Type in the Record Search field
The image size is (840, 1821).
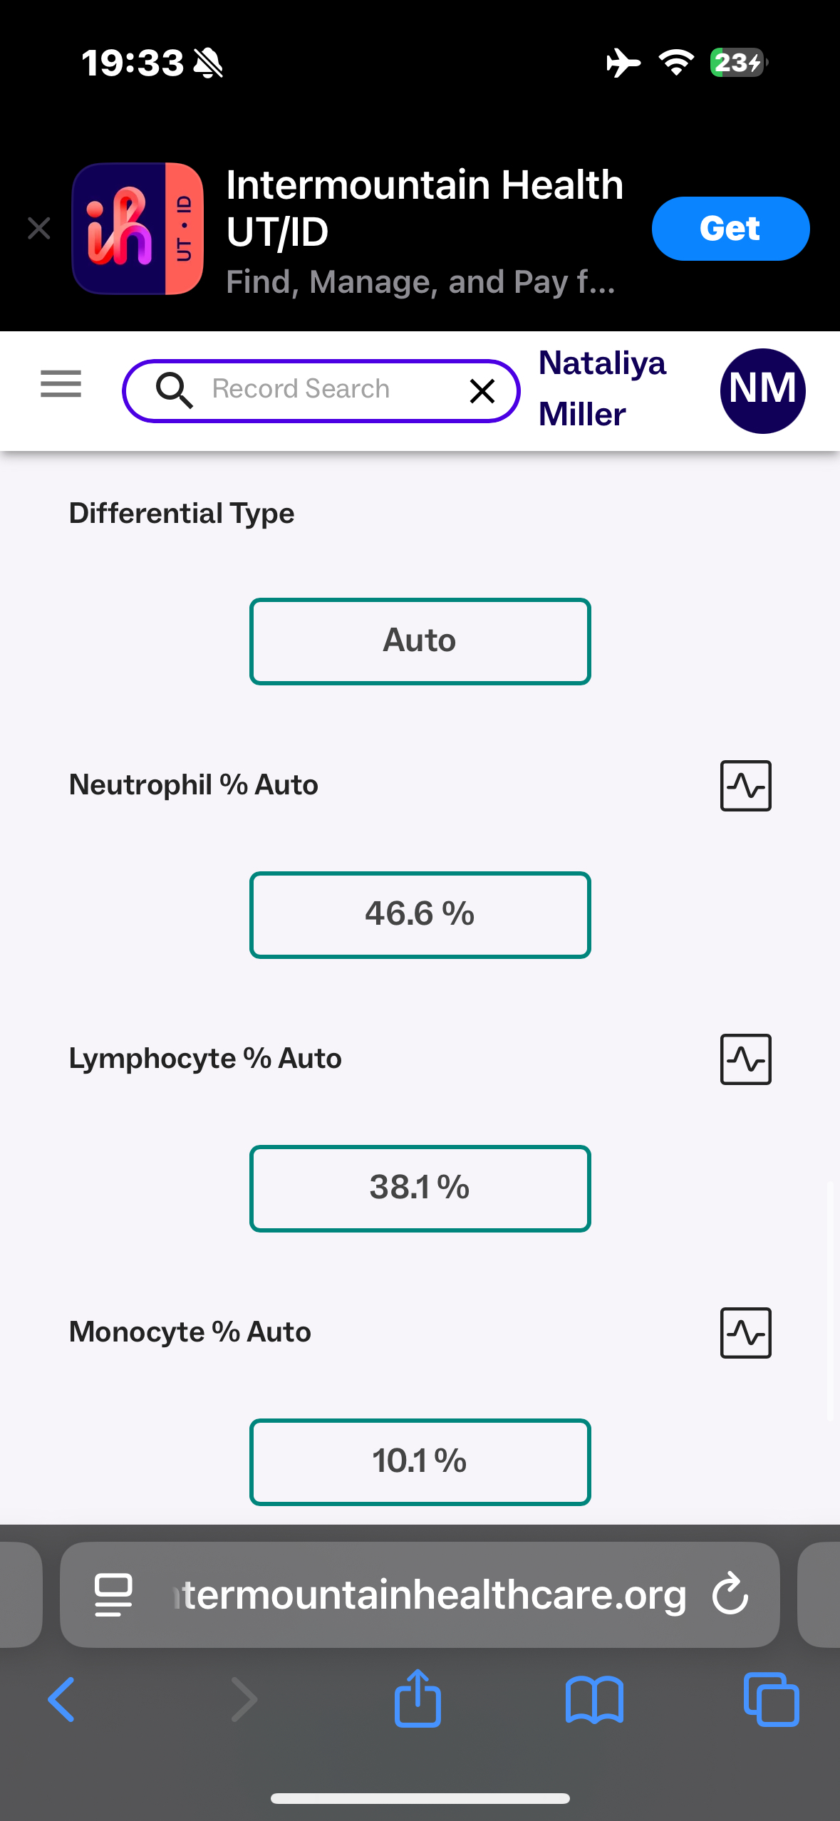[x=321, y=389]
